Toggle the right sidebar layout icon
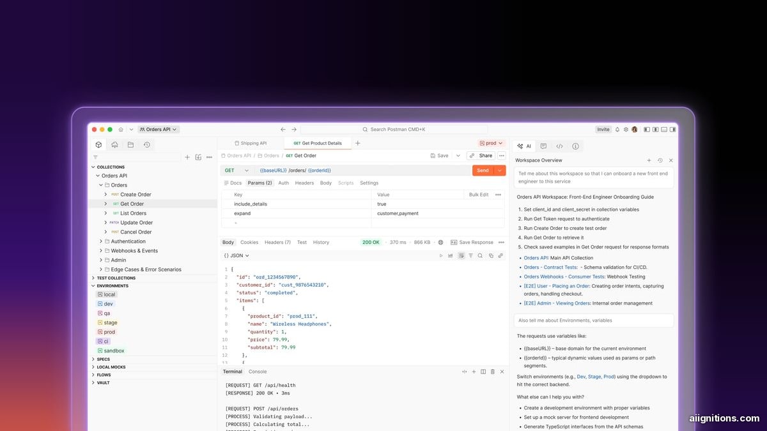The height and width of the screenshot is (431, 767). tap(672, 129)
